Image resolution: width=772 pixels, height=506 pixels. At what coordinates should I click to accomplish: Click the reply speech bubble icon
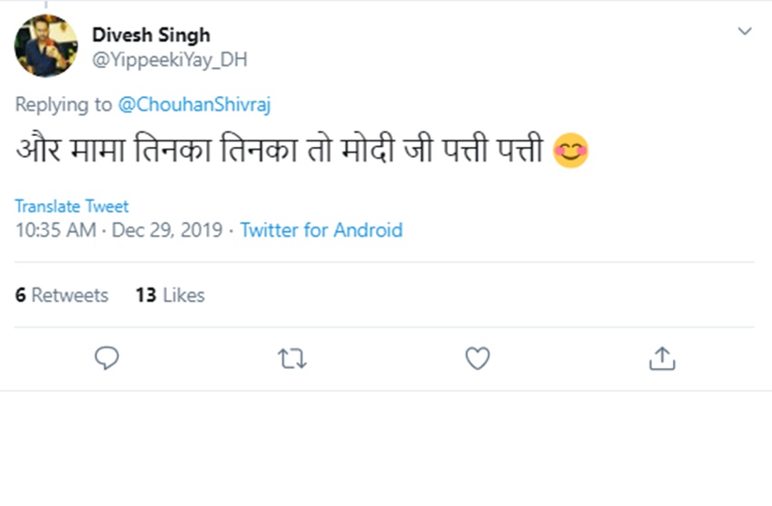click(107, 359)
